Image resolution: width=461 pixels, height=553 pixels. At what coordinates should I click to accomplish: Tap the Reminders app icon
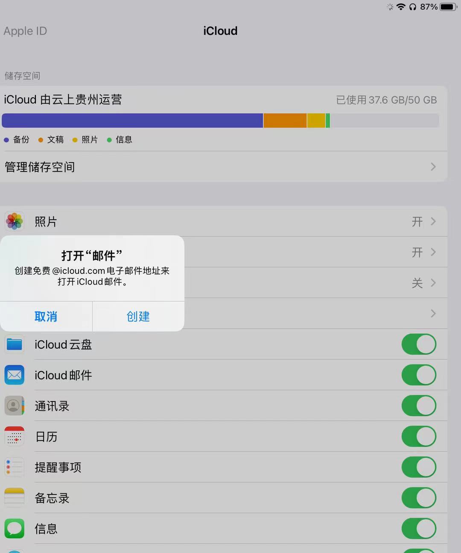pos(15,467)
